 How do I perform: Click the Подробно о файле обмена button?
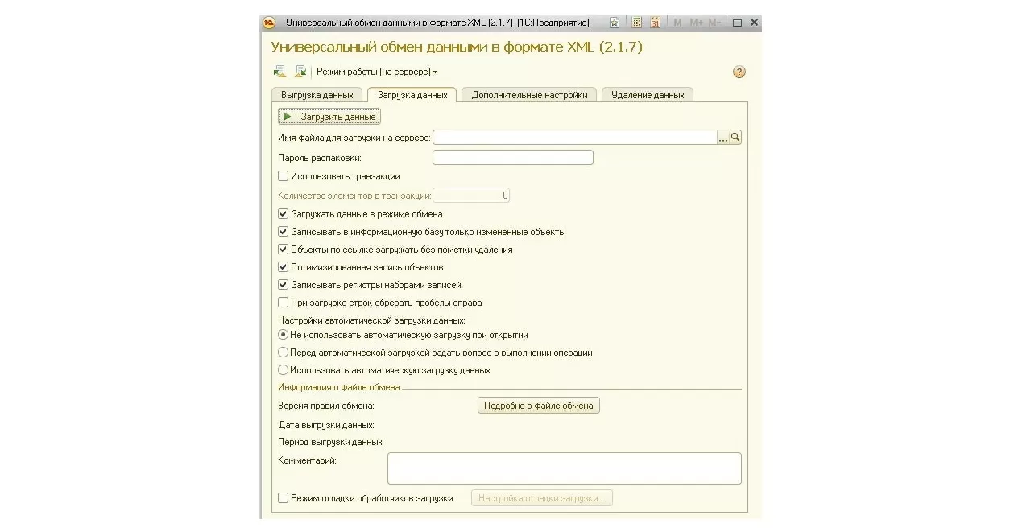click(539, 406)
